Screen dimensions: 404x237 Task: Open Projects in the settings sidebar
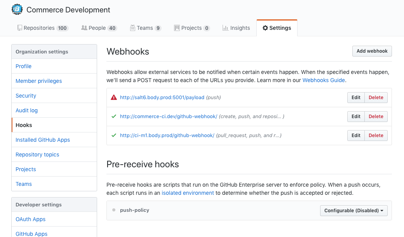[54, 169]
